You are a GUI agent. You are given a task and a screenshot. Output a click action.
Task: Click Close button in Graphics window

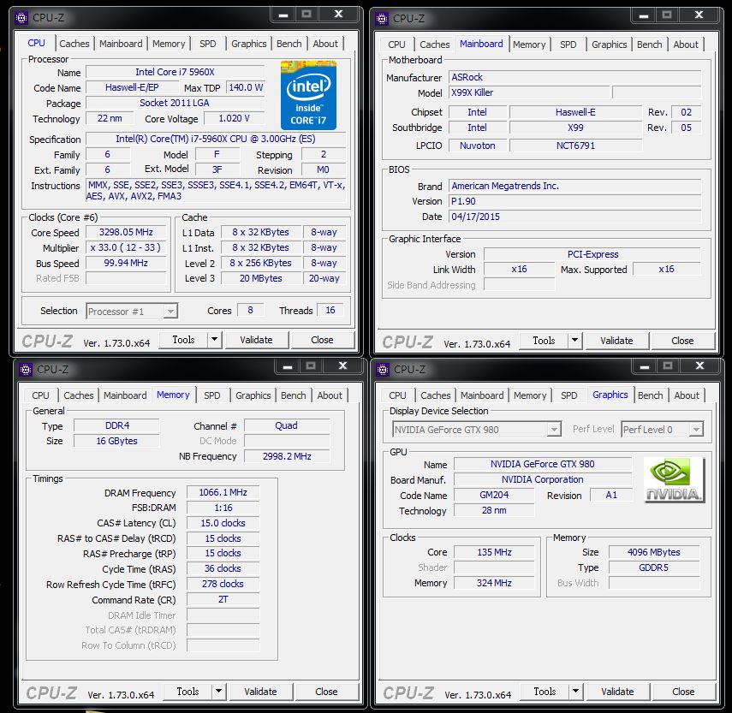coord(683,692)
